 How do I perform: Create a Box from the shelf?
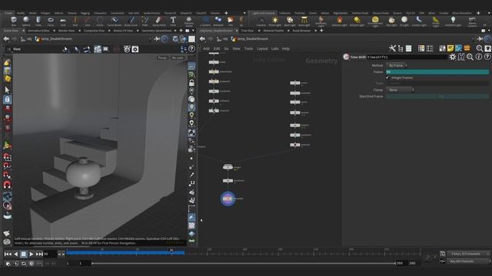pyautogui.click(x=14, y=21)
